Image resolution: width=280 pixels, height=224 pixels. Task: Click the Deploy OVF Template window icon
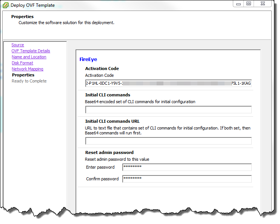6,5
